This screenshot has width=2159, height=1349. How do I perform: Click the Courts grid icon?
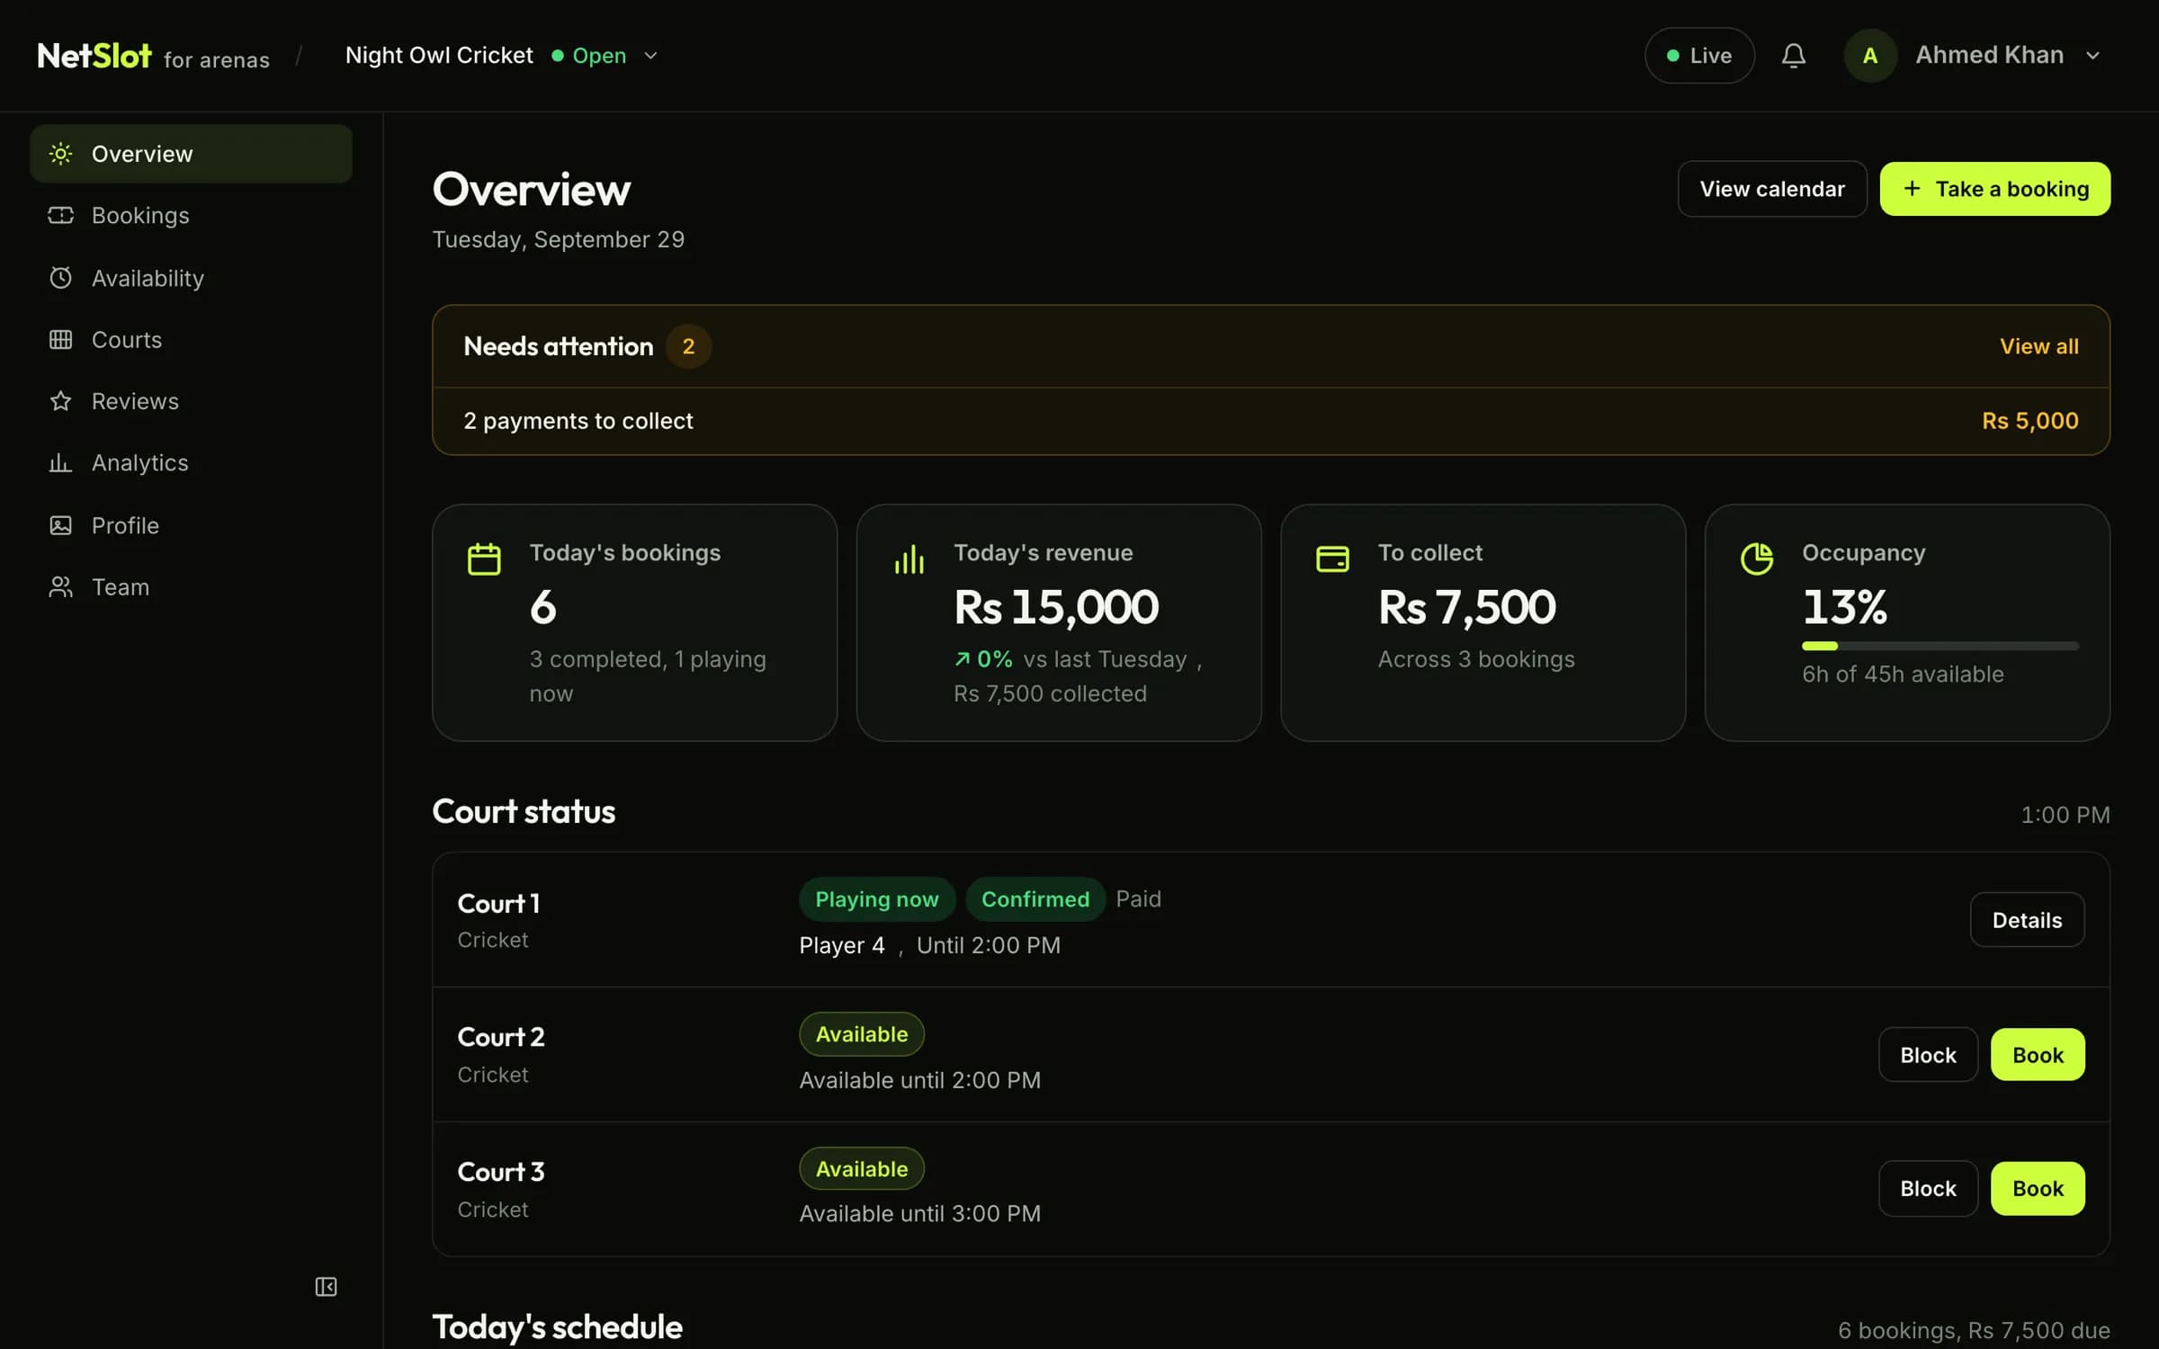click(x=60, y=339)
